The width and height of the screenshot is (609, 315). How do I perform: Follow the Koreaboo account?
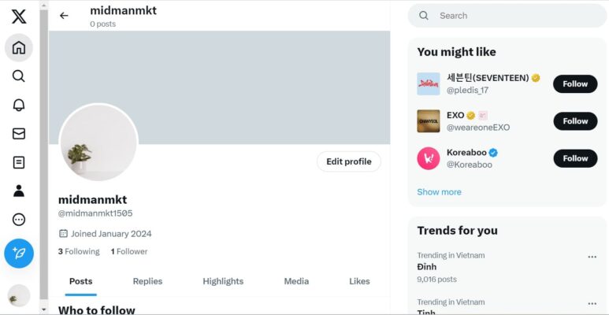[x=574, y=158]
